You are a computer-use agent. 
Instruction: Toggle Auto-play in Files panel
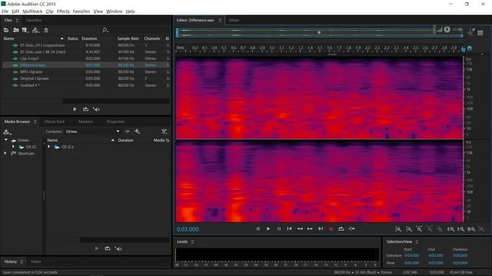click(97, 109)
